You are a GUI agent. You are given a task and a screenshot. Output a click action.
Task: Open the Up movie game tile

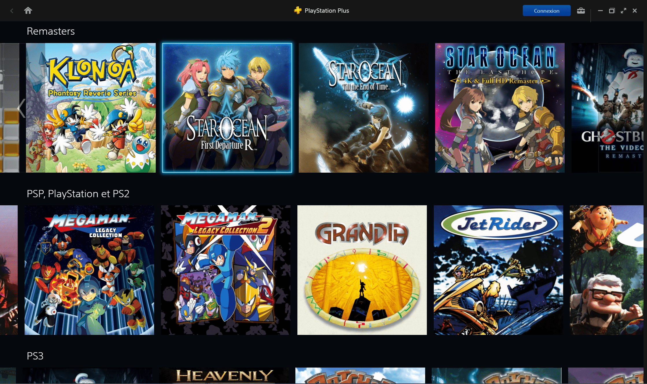607,270
